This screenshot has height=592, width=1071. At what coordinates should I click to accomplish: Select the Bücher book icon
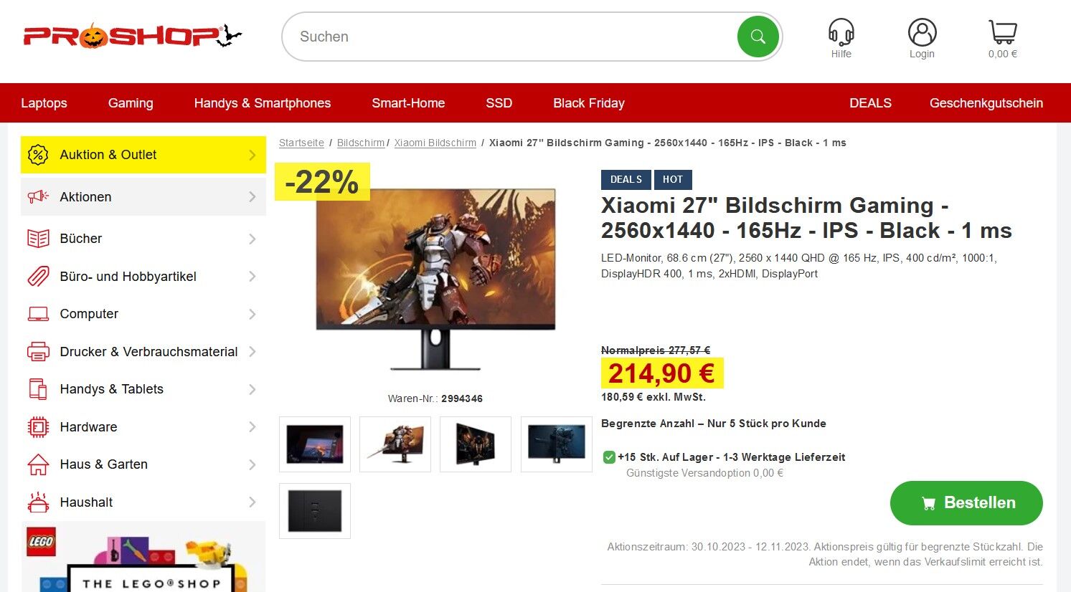pos(38,239)
